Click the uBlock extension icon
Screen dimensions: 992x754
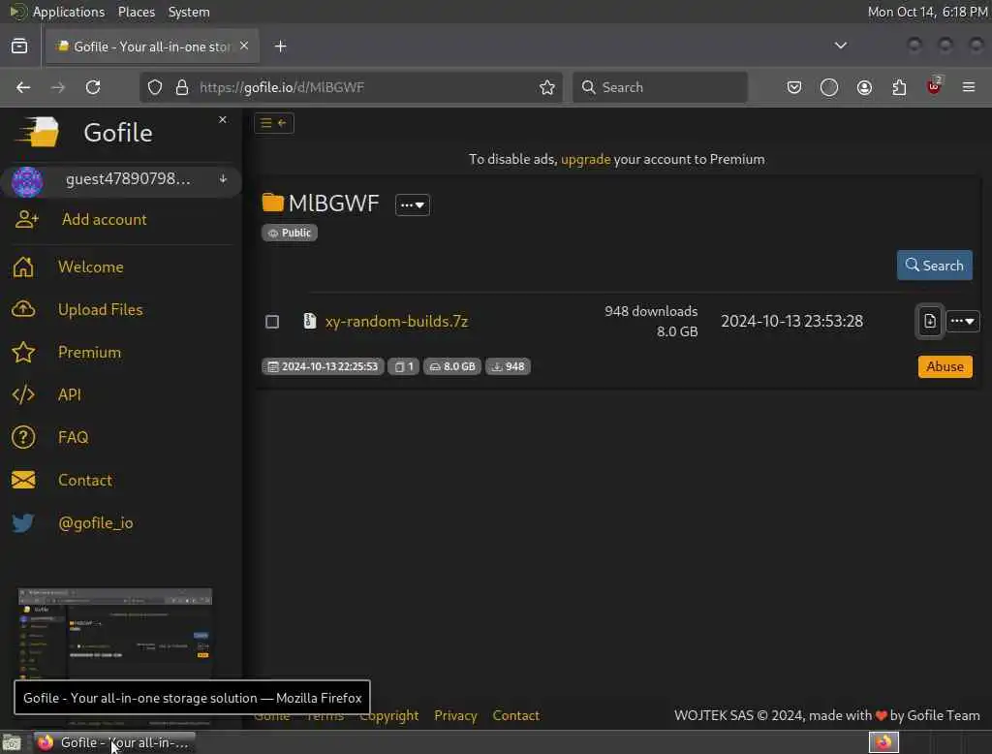[x=934, y=86]
